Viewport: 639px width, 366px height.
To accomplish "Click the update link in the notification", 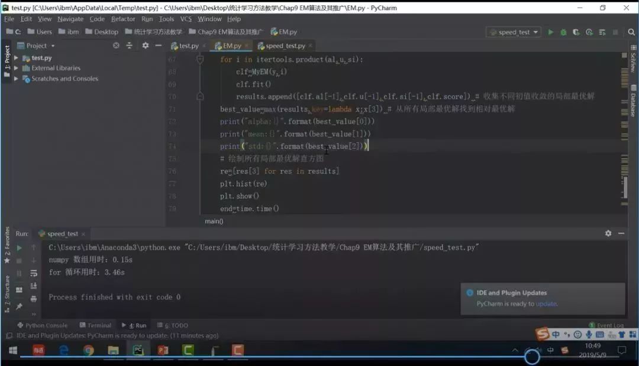I will 546,304.
